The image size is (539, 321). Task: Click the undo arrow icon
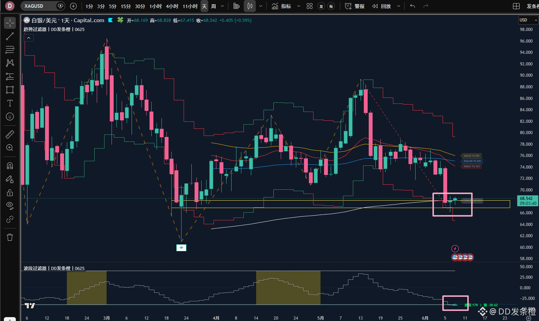point(413,6)
